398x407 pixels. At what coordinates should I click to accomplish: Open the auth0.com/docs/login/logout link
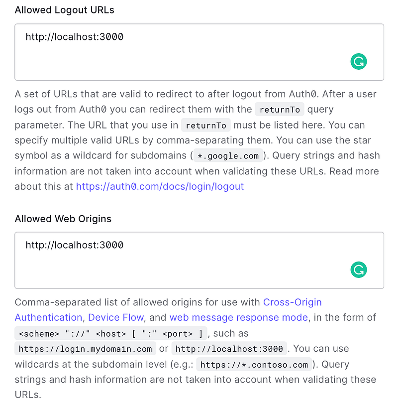point(160,186)
